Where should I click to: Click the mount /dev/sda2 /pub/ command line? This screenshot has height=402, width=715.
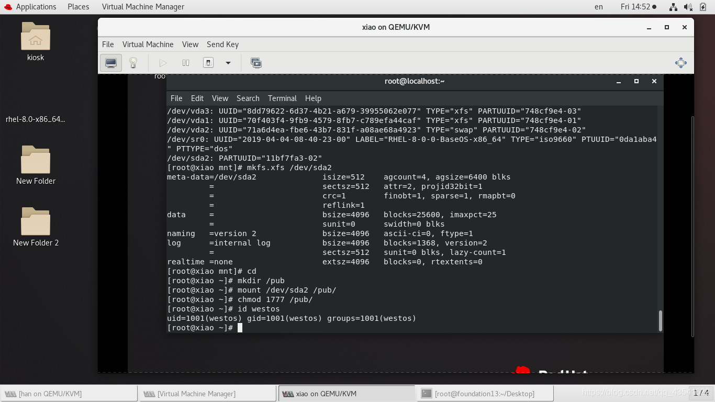pyautogui.click(x=252, y=290)
